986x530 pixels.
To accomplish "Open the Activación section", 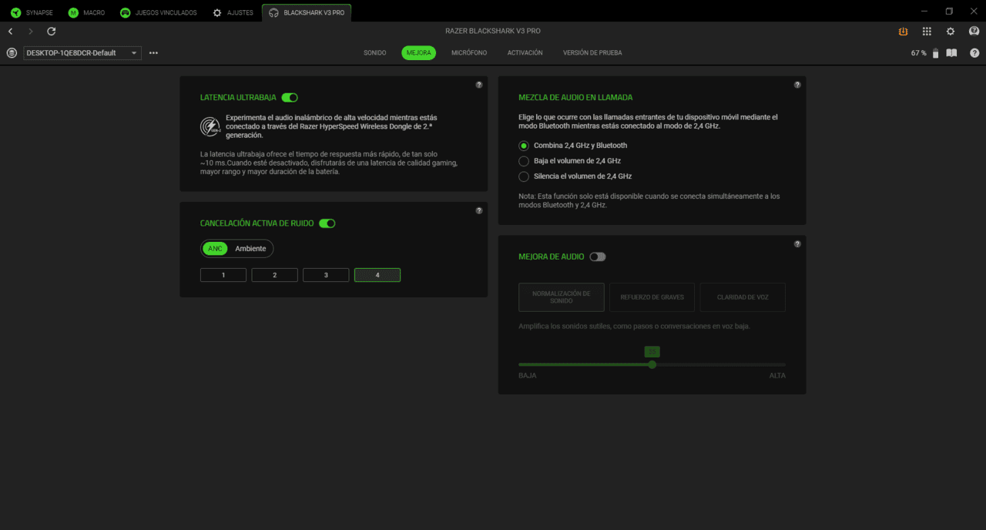I will [x=525, y=53].
